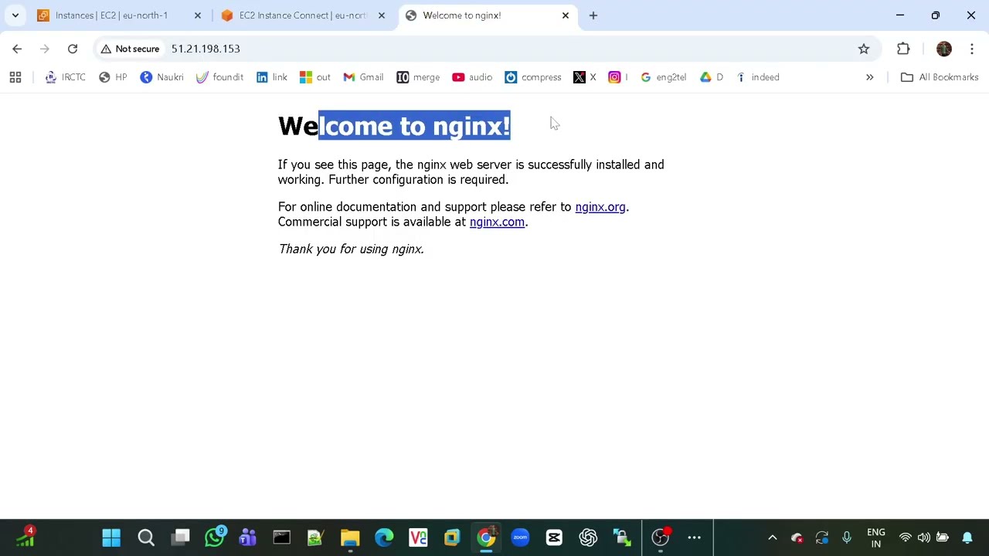Follow the nginx.com link
The image size is (989, 556).
click(497, 222)
